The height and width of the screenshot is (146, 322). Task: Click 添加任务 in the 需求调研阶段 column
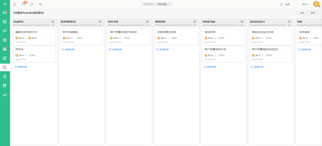coord(68,50)
